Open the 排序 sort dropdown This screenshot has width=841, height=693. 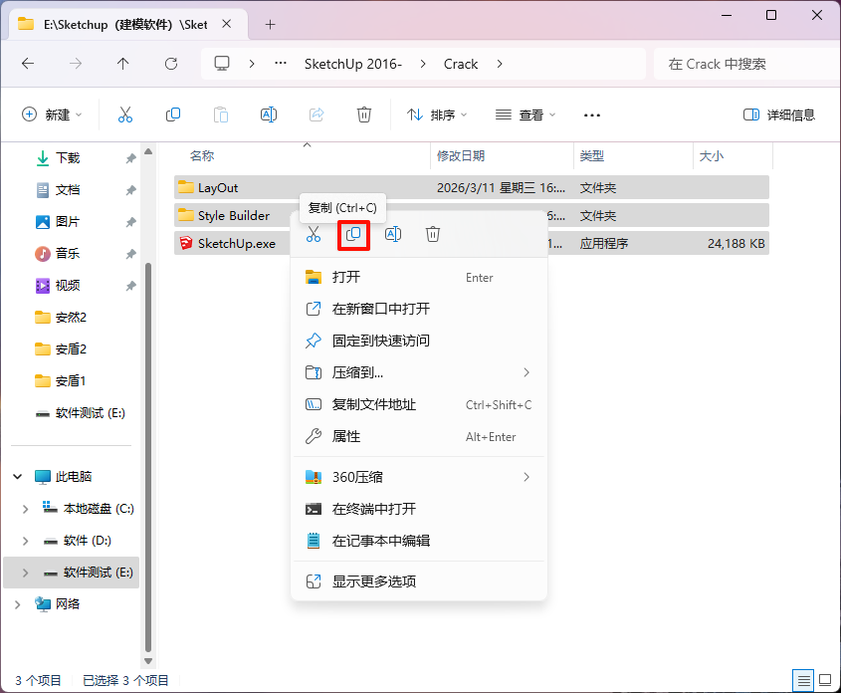click(x=437, y=115)
